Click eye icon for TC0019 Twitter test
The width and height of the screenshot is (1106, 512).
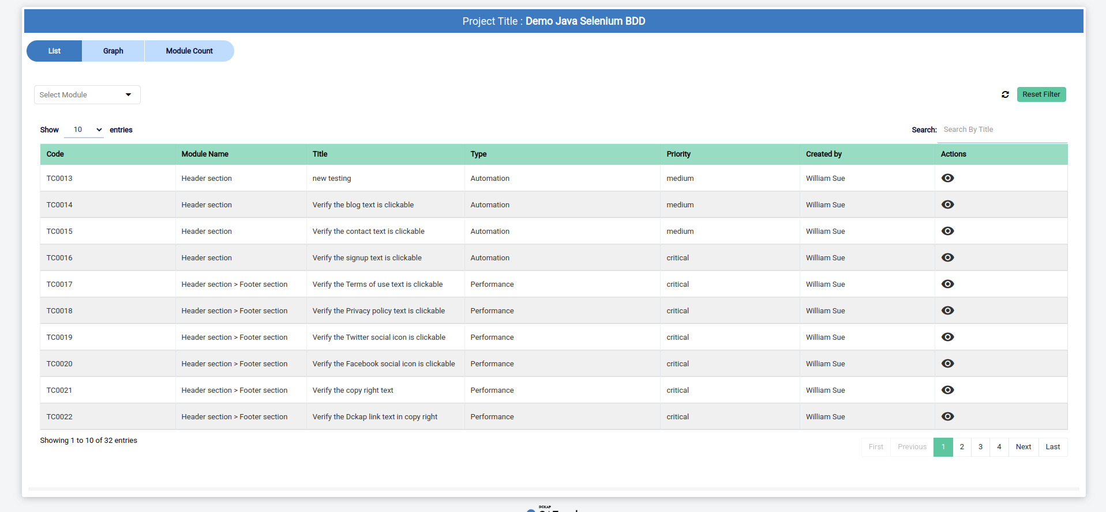pos(947,337)
